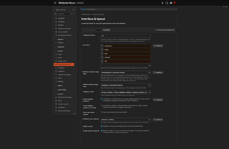The image size is (229, 149).
Task: Click Administrace breadcrumb above page title
Action: (86, 15)
